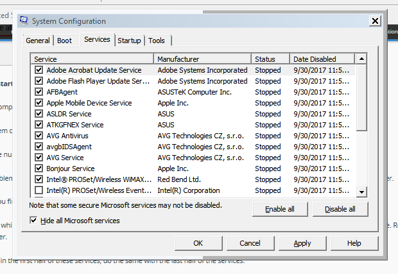Select the Bonjour Service row name
Viewport: 398px width, 274px height.
[x=71, y=169]
